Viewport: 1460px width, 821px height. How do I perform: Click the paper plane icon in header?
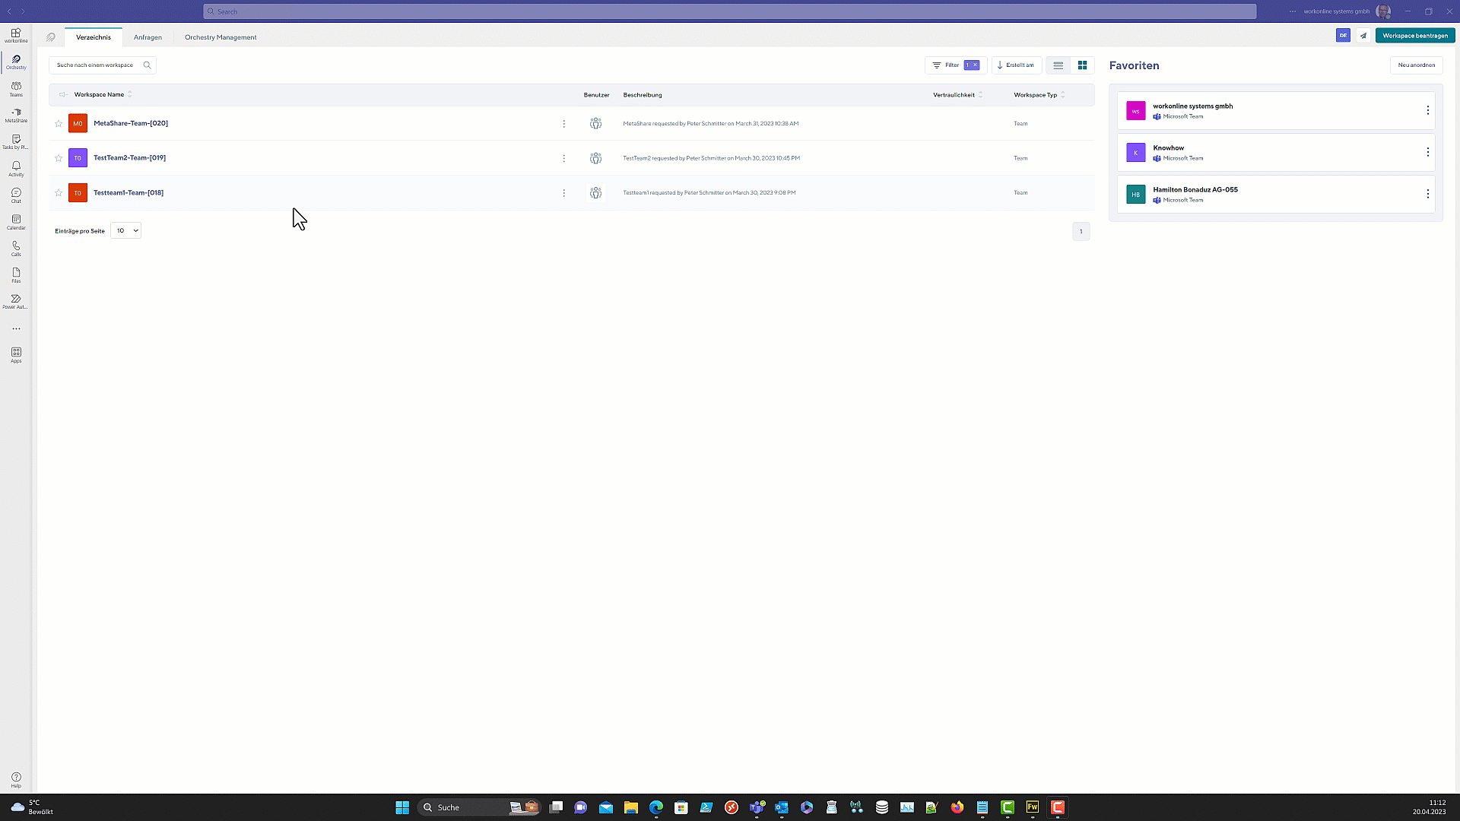pyautogui.click(x=1363, y=36)
